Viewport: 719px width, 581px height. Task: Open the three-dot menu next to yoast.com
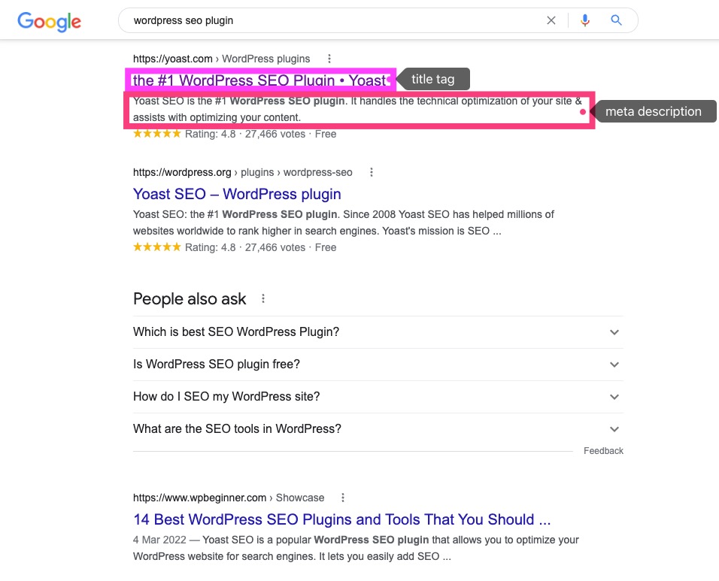coord(329,58)
